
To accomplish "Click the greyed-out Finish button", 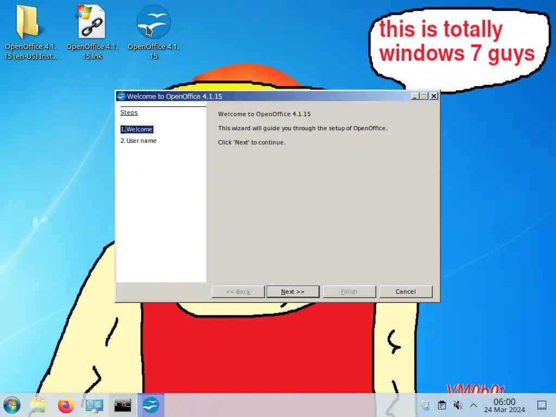I will point(349,292).
